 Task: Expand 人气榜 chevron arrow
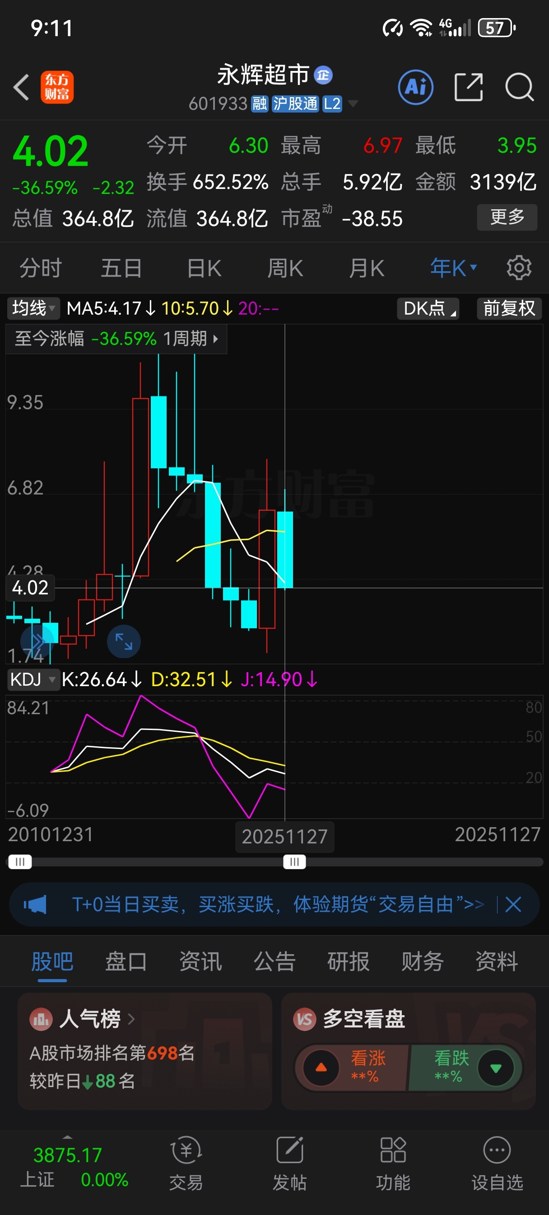click(131, 1019)
